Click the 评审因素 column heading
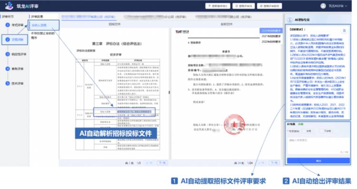 pyautogui.click(x=37, y=17)
